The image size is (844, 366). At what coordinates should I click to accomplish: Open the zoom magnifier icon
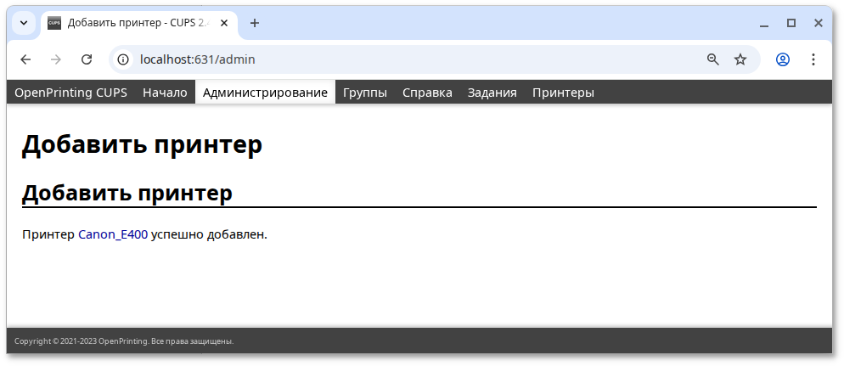[713, 59]
